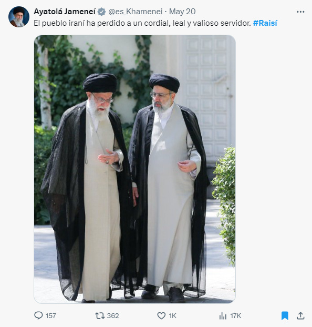Like the post with heart icon
The height and width of the screenshot is (327, 312).
pos(161,316)
